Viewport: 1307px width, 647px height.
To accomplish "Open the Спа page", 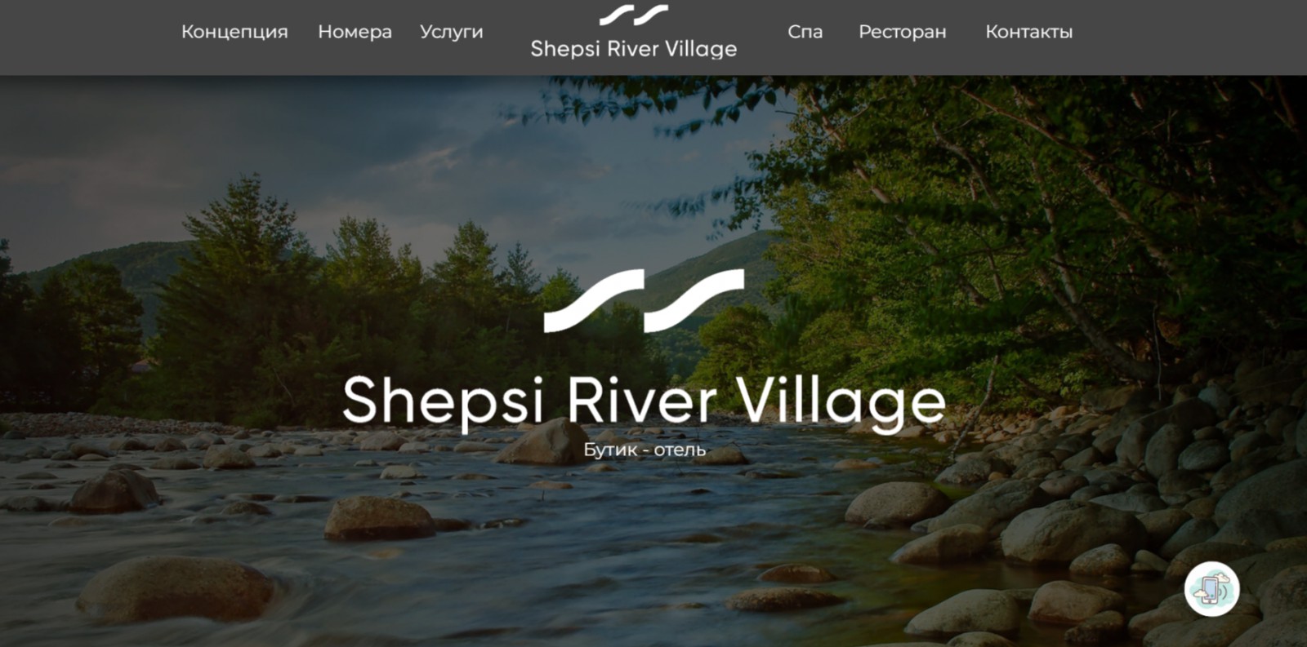I will [805, 32].
